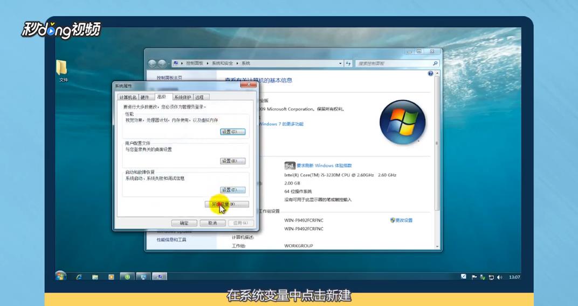Open user profiles 设置(E) button
Image resolution: width=578 pixels, height=306 pixels.
point(232,161)
